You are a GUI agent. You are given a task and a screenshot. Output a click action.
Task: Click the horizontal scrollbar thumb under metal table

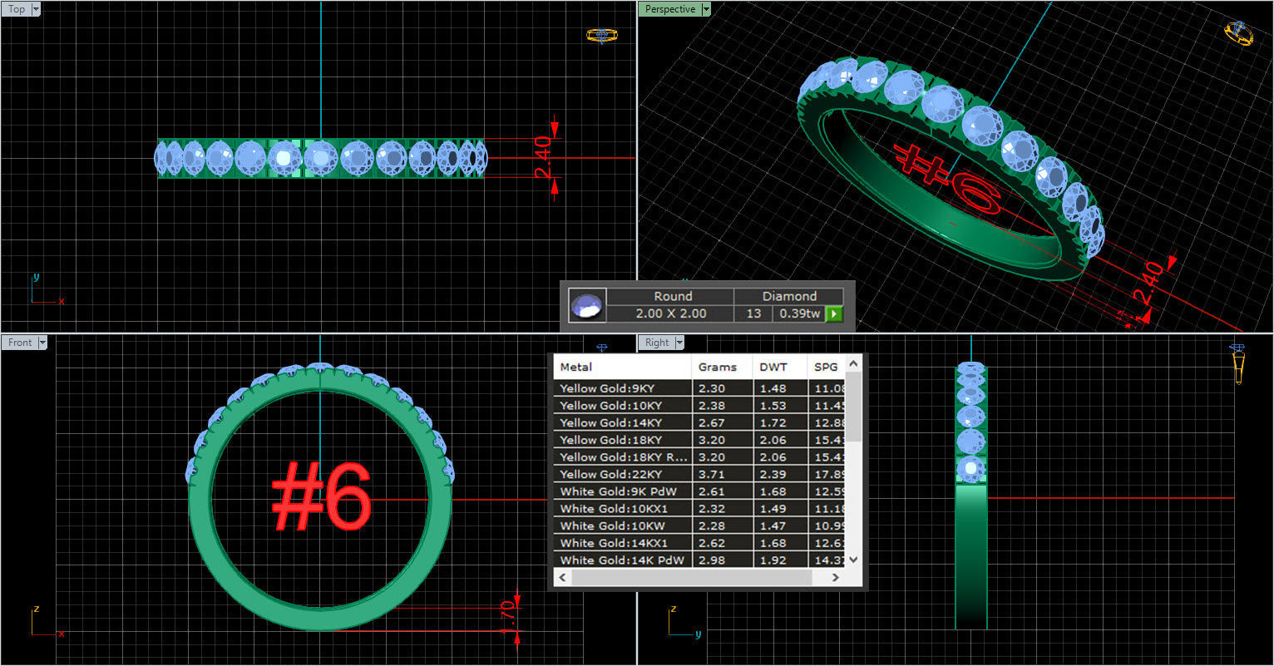(691, 577)
